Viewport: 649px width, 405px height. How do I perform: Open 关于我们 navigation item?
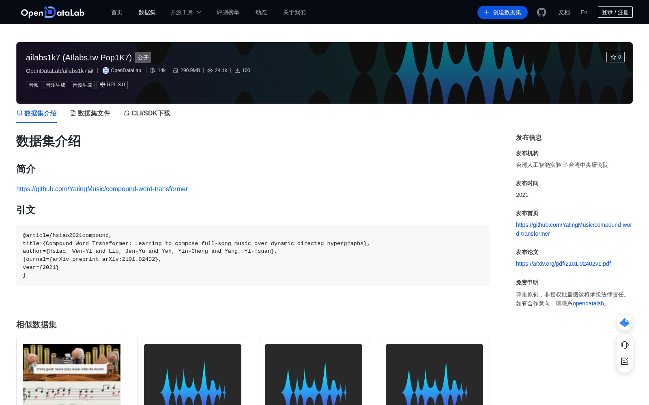click(294, 12)
